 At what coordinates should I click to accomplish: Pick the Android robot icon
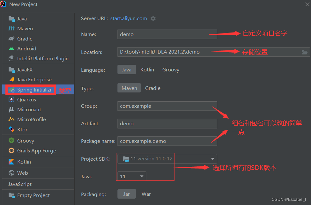click(x=11, y=48)
